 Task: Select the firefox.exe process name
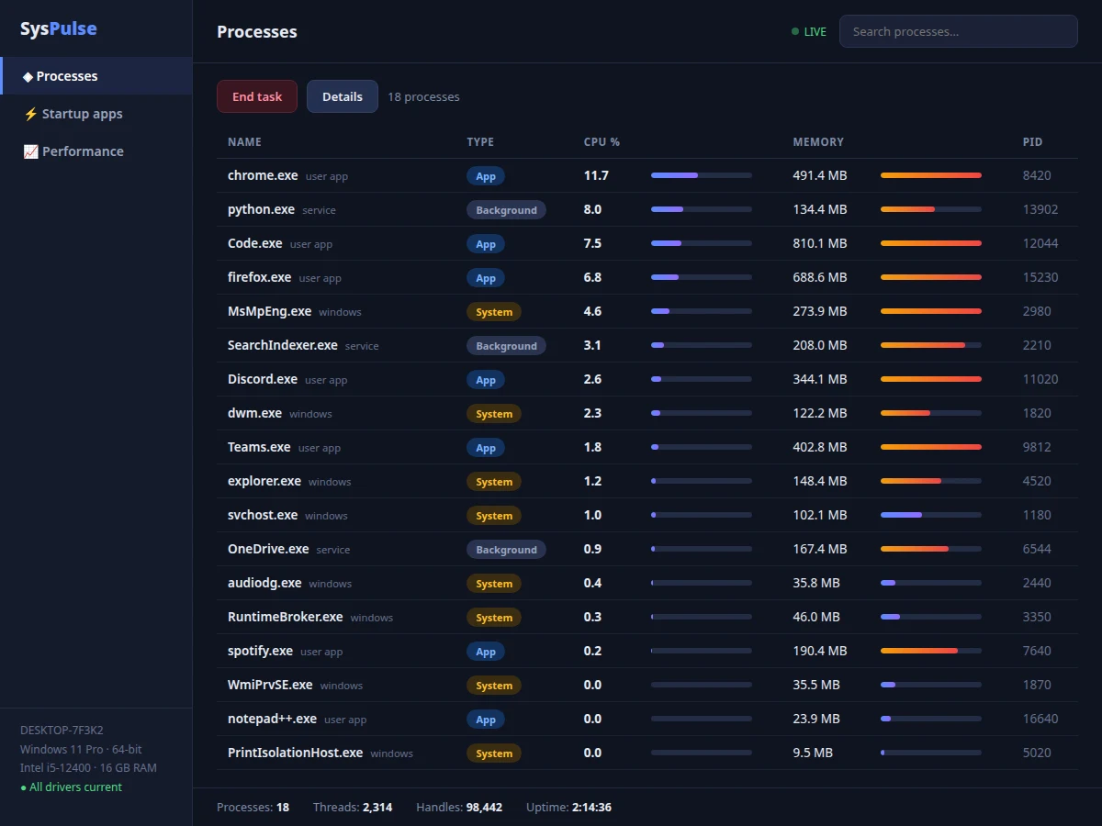point(259,277)
